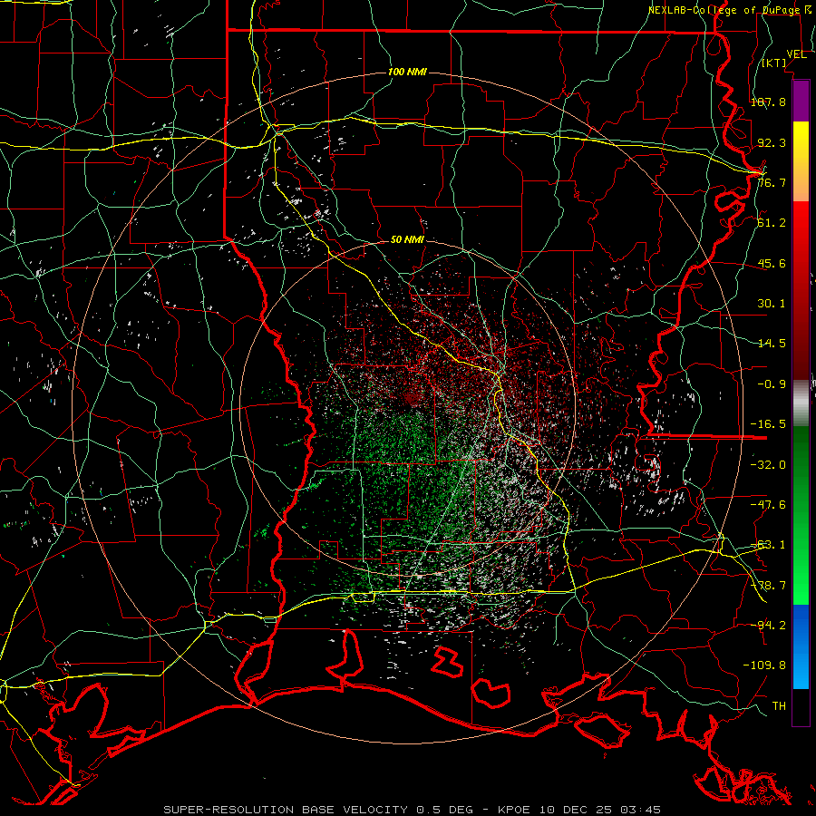Pick the 30.1 legend value
This screenshot has width=816, height=816.
[772, 304]
